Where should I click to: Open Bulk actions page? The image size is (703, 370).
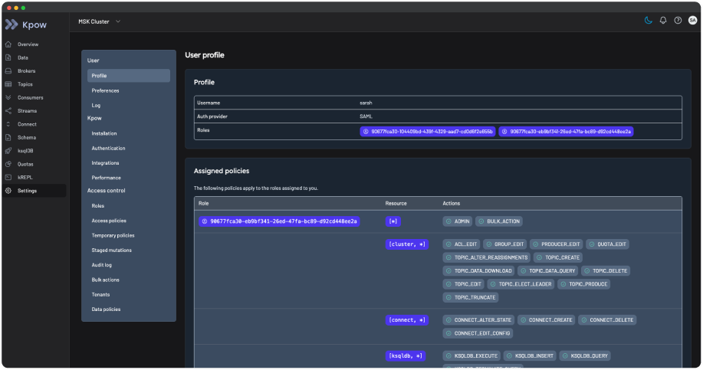[105, 280]
